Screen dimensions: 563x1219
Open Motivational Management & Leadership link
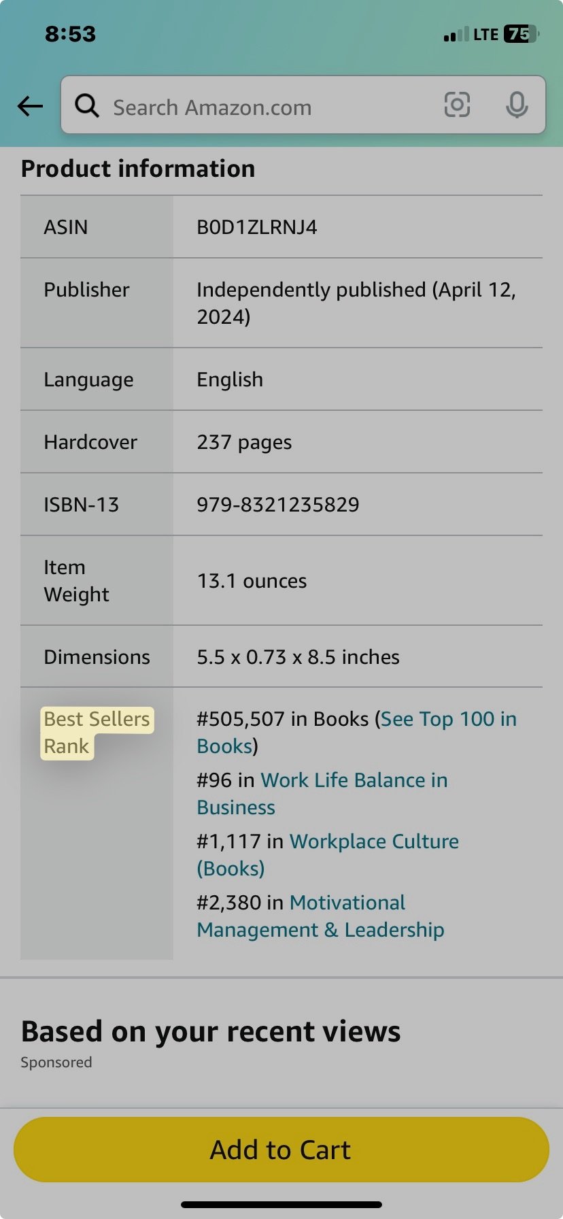(321, 916)
